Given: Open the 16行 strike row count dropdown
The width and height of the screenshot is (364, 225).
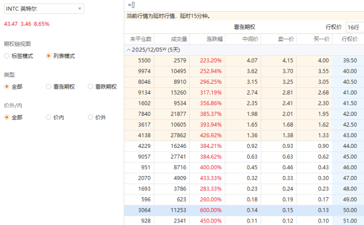Looking at the screenshot, I should click(355, 27).
